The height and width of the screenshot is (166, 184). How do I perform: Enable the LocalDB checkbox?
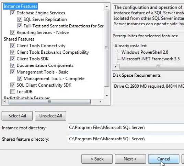[x=13, y=92]
